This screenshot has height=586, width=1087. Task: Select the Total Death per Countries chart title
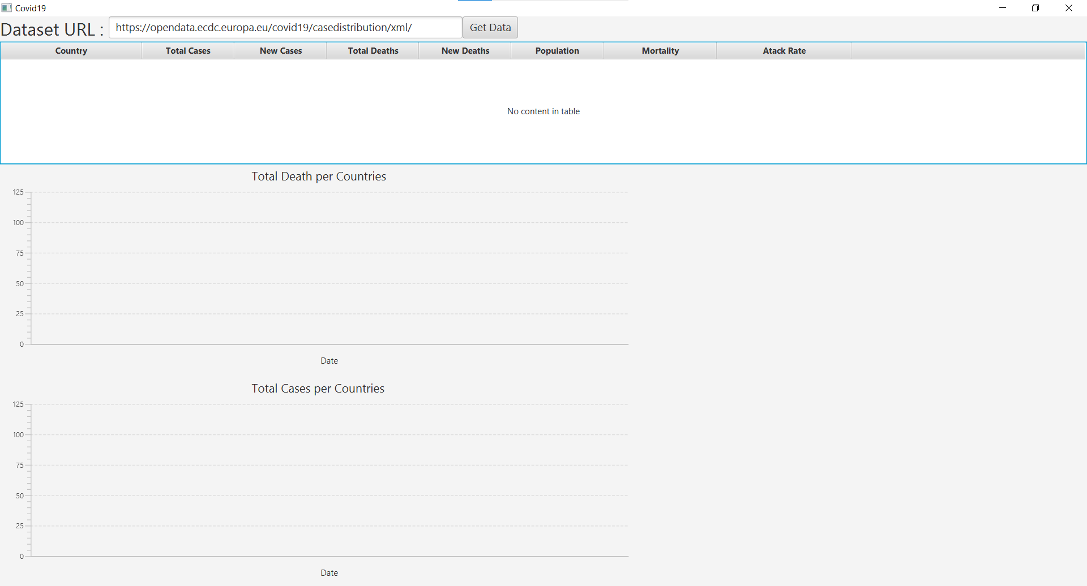319,176
